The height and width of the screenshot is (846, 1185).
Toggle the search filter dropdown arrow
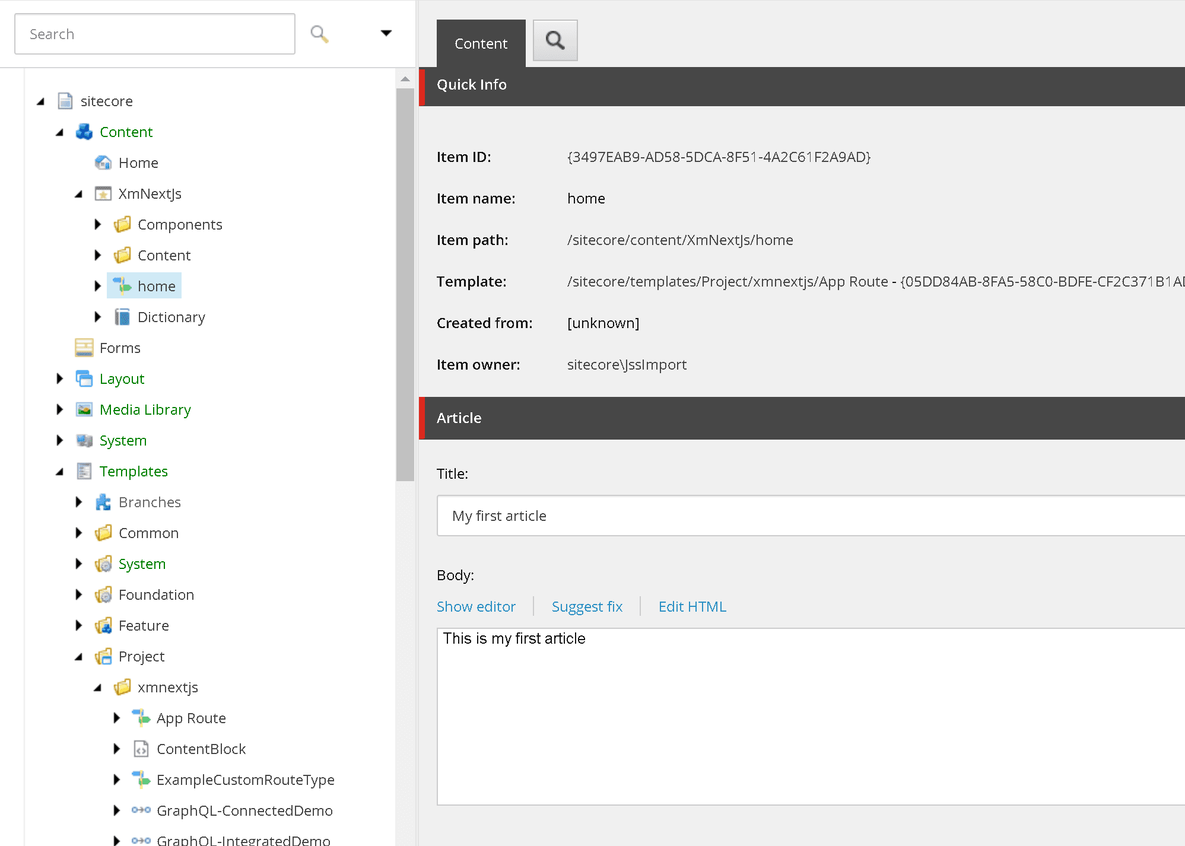click(386, 33)
